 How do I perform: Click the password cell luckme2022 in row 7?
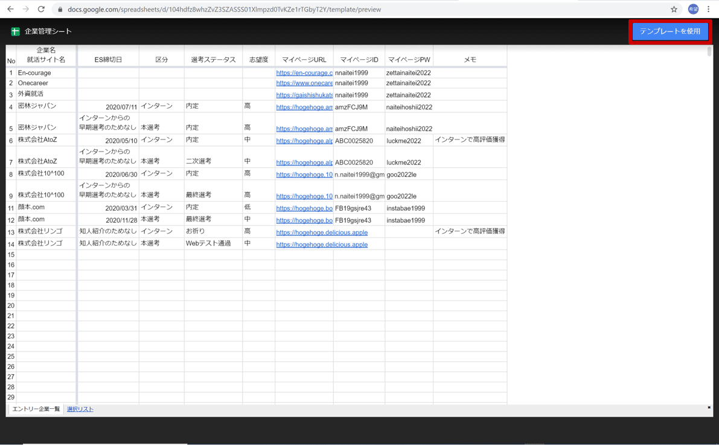click(409, 158)
